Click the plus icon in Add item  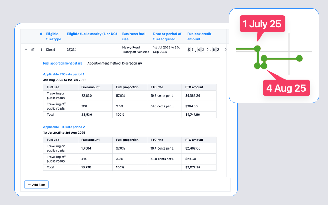(29, 185)
